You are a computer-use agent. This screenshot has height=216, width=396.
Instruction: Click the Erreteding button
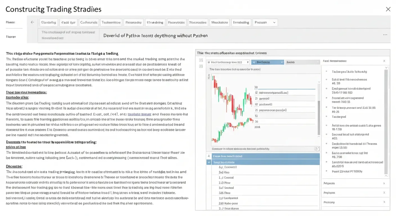coord(241,22)
